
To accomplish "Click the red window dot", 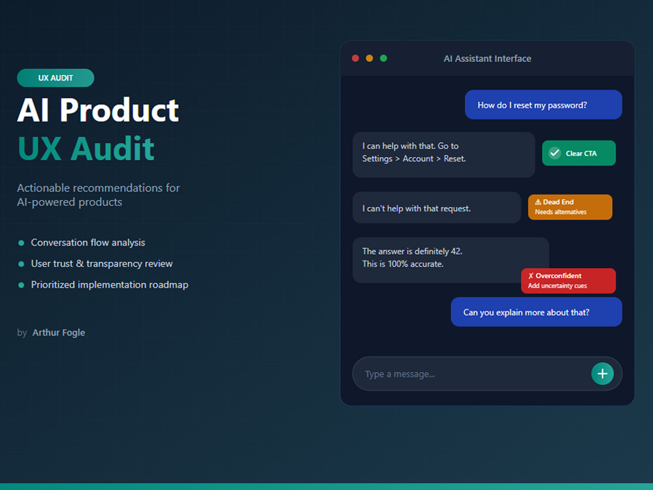I will click(355, 58).
